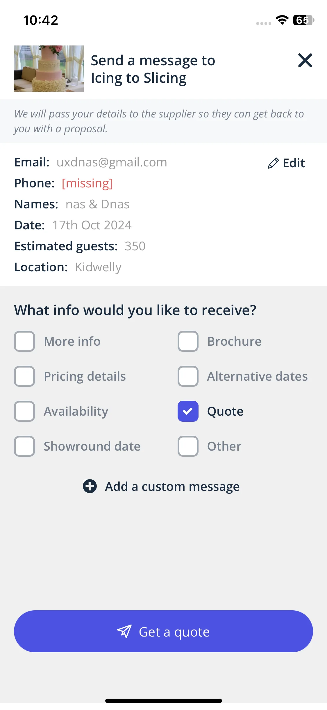The image size is (327, 710).
Task: Check the More info checkbox
Action: 24,341
